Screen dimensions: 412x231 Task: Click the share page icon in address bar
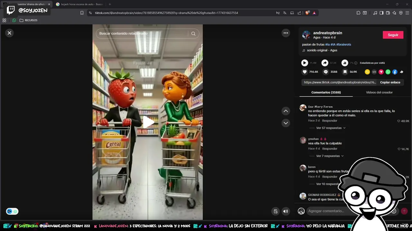pos(299,13)
